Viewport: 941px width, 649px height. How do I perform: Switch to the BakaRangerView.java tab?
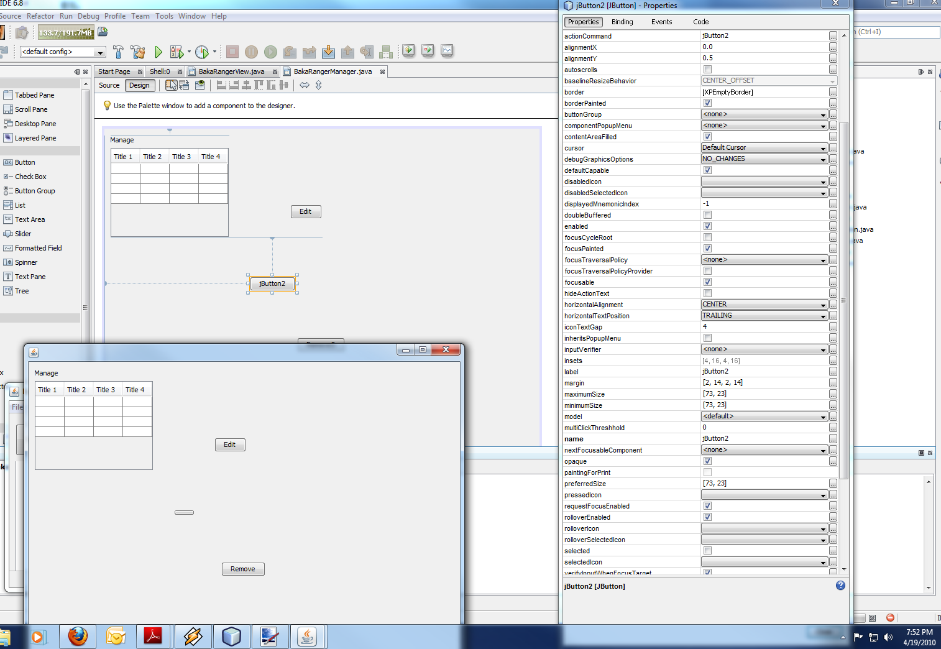(232, 71)
